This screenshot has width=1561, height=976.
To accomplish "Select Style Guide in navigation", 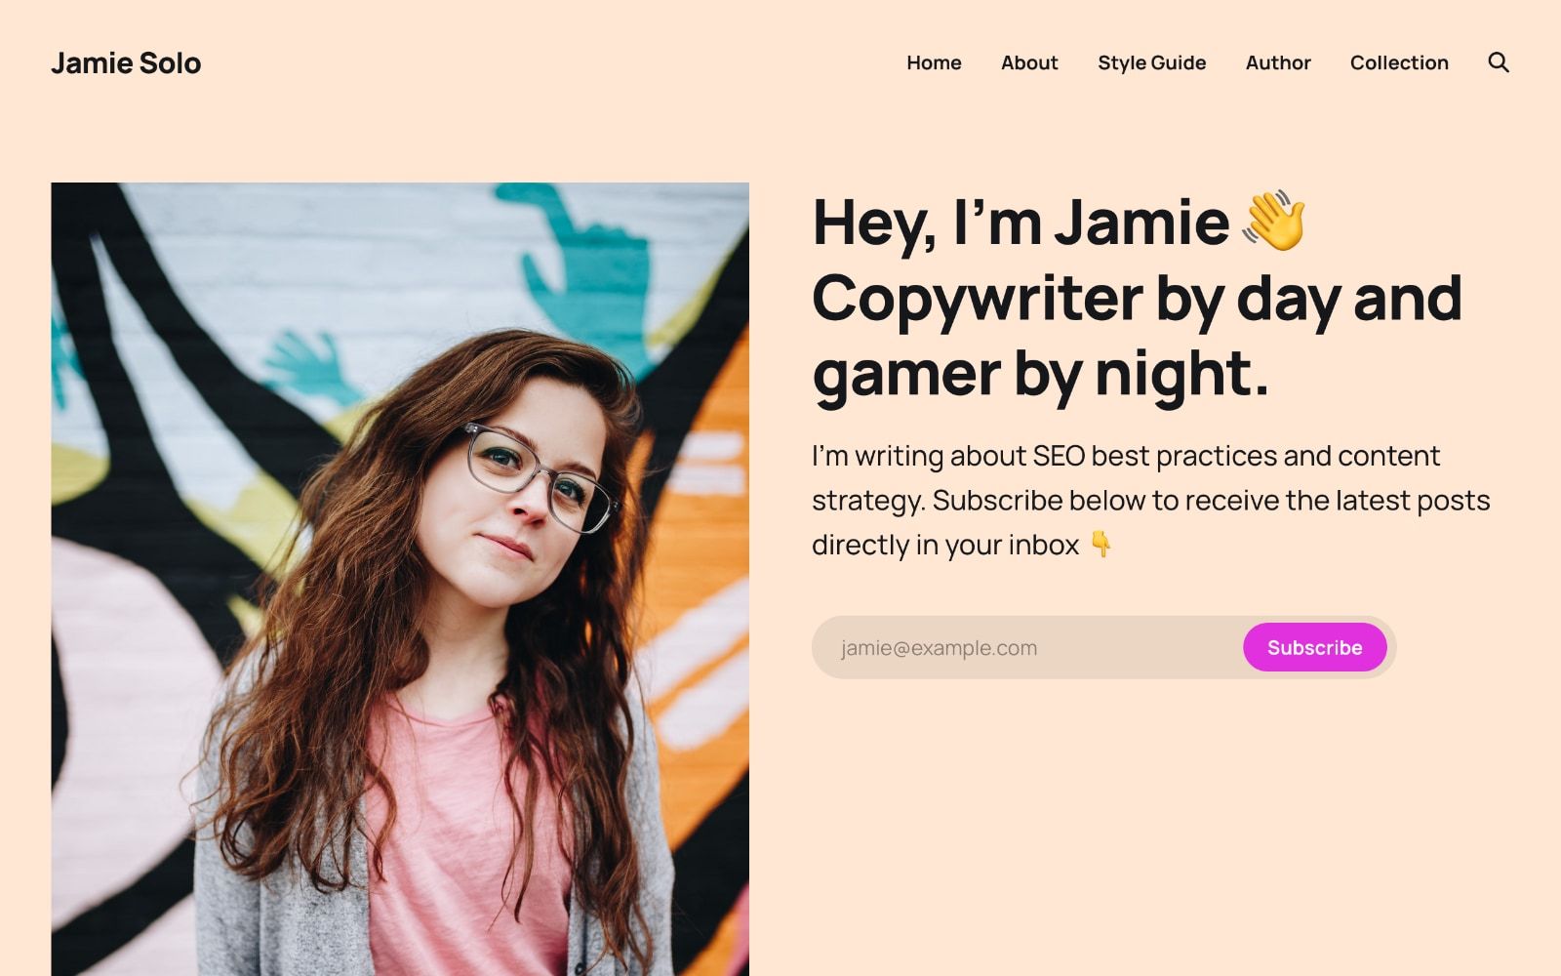I will point(1151,62).
